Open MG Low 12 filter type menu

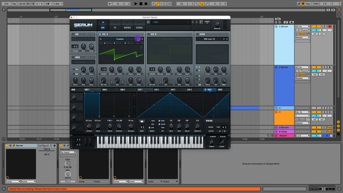209,39
